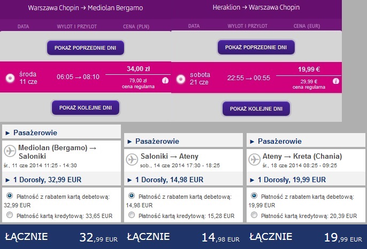
Task: Click the 79,00 zł regular price
Action: click(138, 81)
